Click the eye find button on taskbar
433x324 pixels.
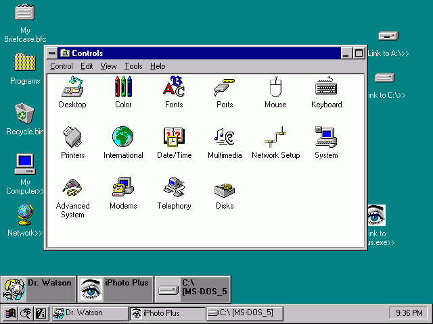(x=26, y=313)
